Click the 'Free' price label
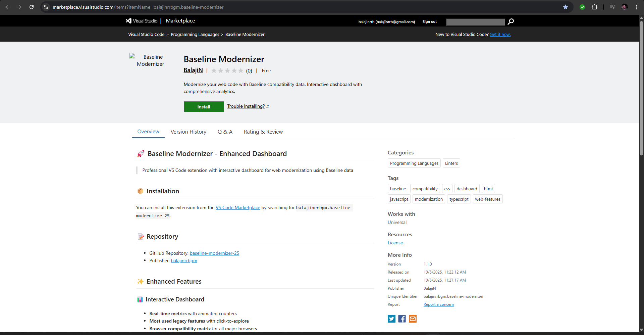 coord(266,70)
